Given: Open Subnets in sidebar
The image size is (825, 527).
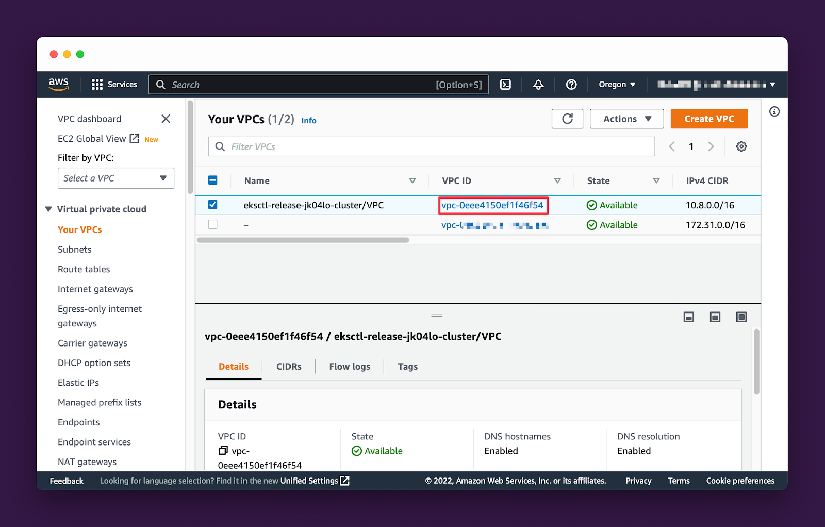Looking at the screenshot, I should tap(75, 250).
